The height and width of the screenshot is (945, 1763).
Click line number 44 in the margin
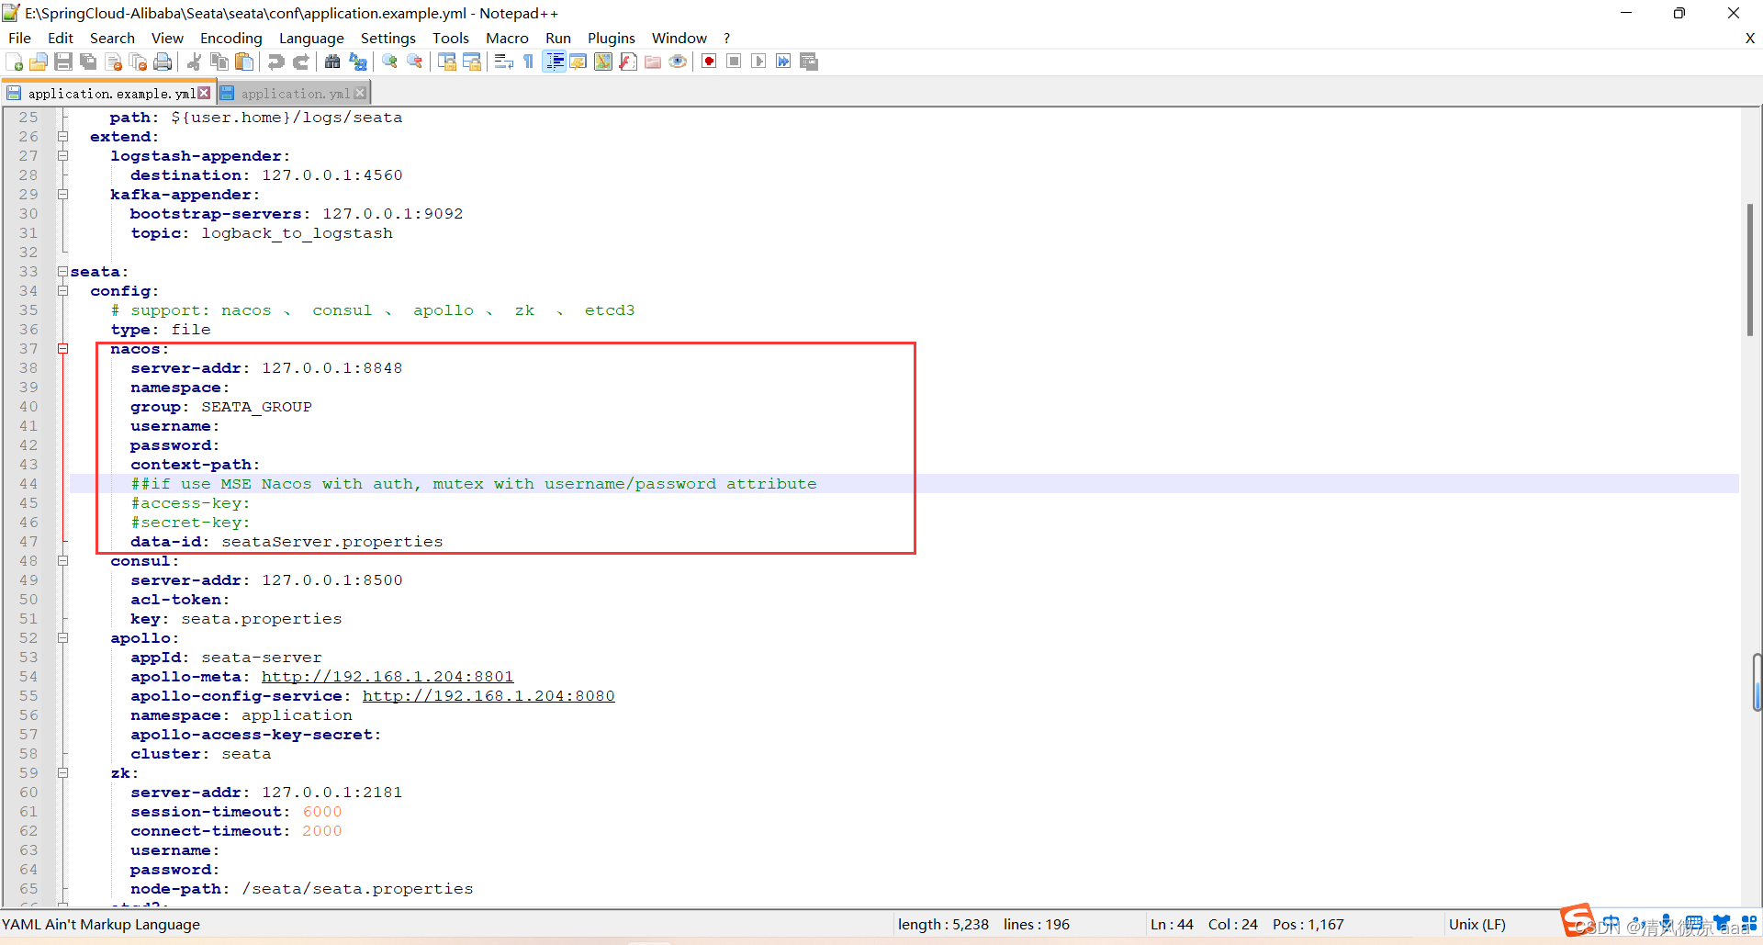pos(28,484)
